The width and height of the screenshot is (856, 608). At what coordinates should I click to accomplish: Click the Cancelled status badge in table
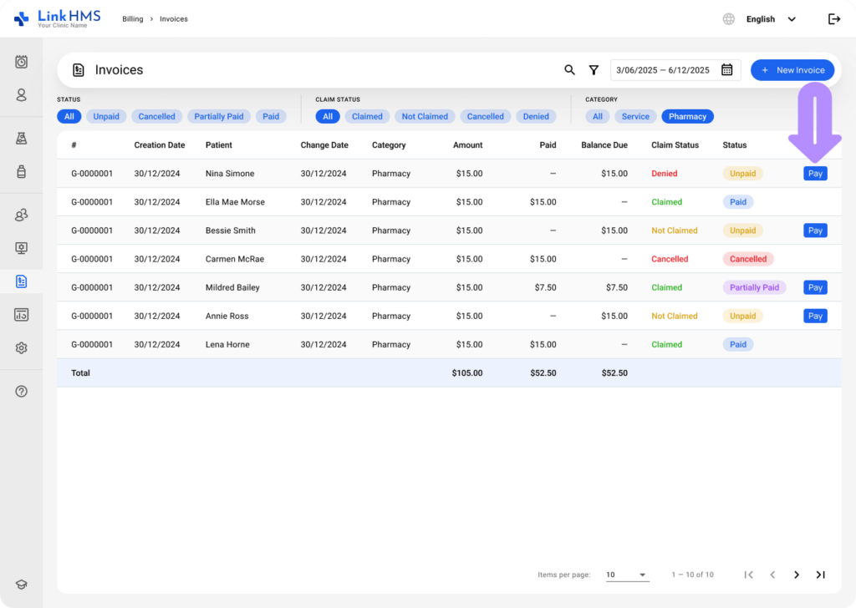[x=748, y=259]
